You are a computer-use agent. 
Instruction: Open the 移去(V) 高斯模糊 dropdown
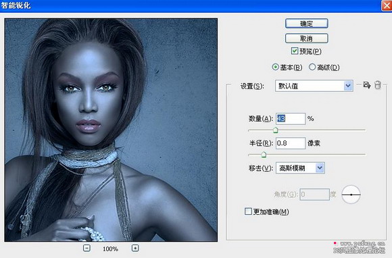300,168
